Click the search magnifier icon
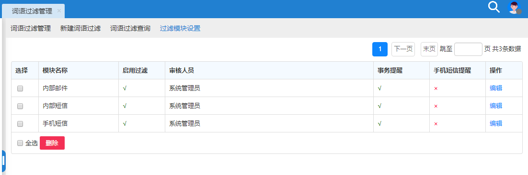528x175 pixels. click(x=494, y=7)
